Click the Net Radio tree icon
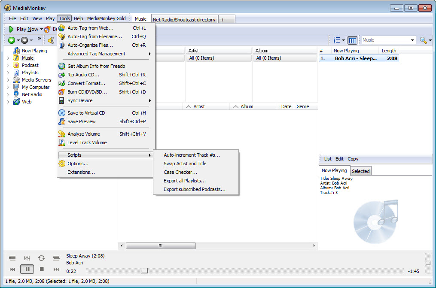This screenshot has width=436, height=288. 16,94
